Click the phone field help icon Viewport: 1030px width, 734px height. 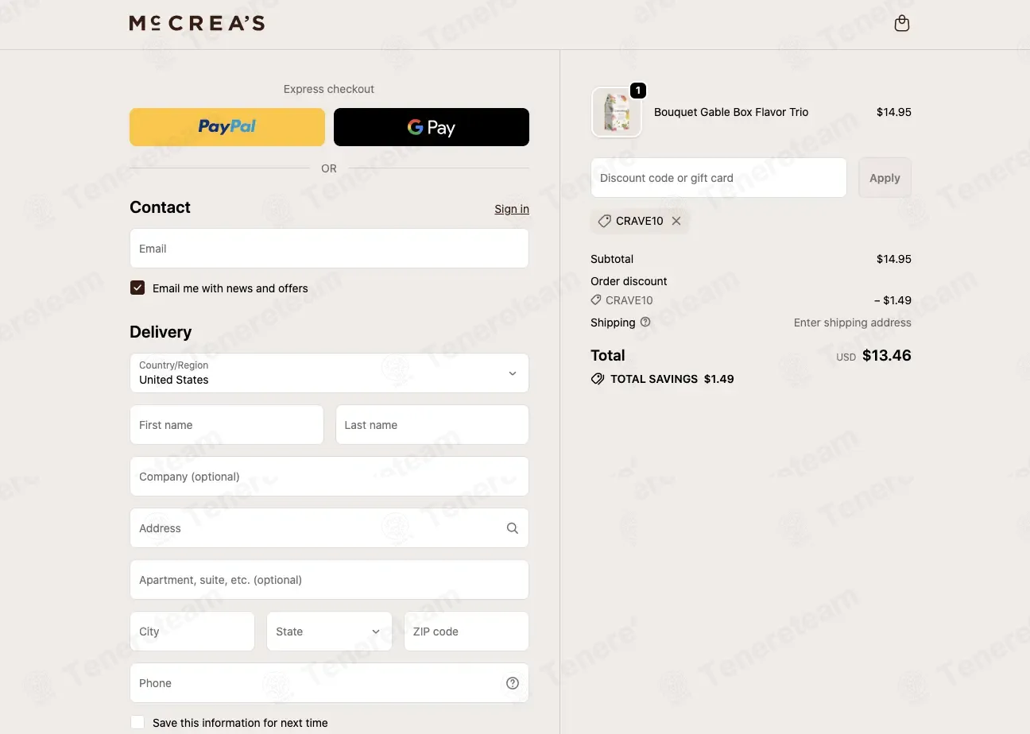pyautogui.click(x=513, y=683)
